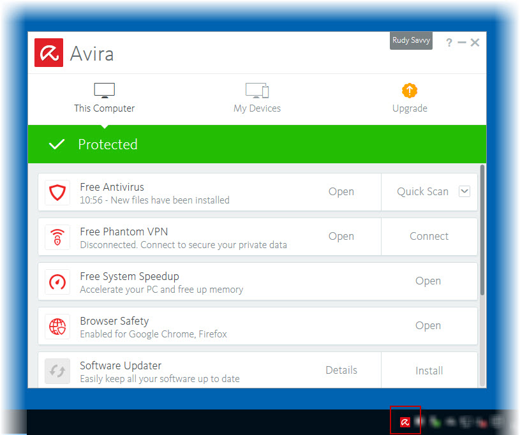View Software Updater details

coord(341,371)
